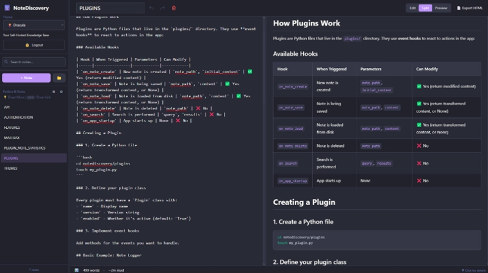488x273 pixels.
Task: Click the redo arrow icon
Action: tap(162, 8)
